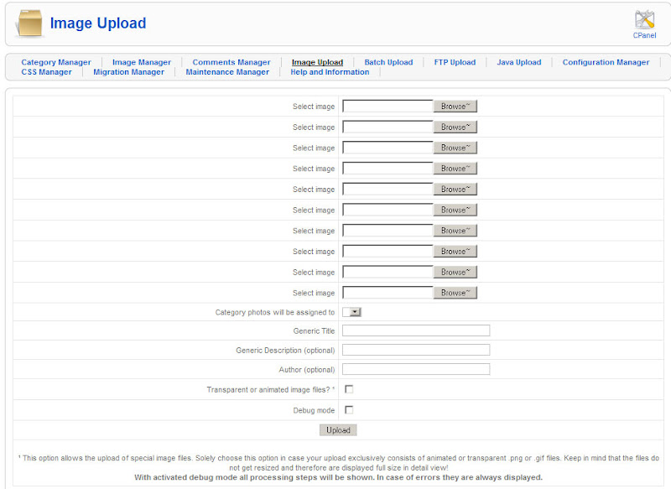Click the sixth row's Browse button
Image resolution: width=671 pixels, height=489 pixels.
[455, 210]
